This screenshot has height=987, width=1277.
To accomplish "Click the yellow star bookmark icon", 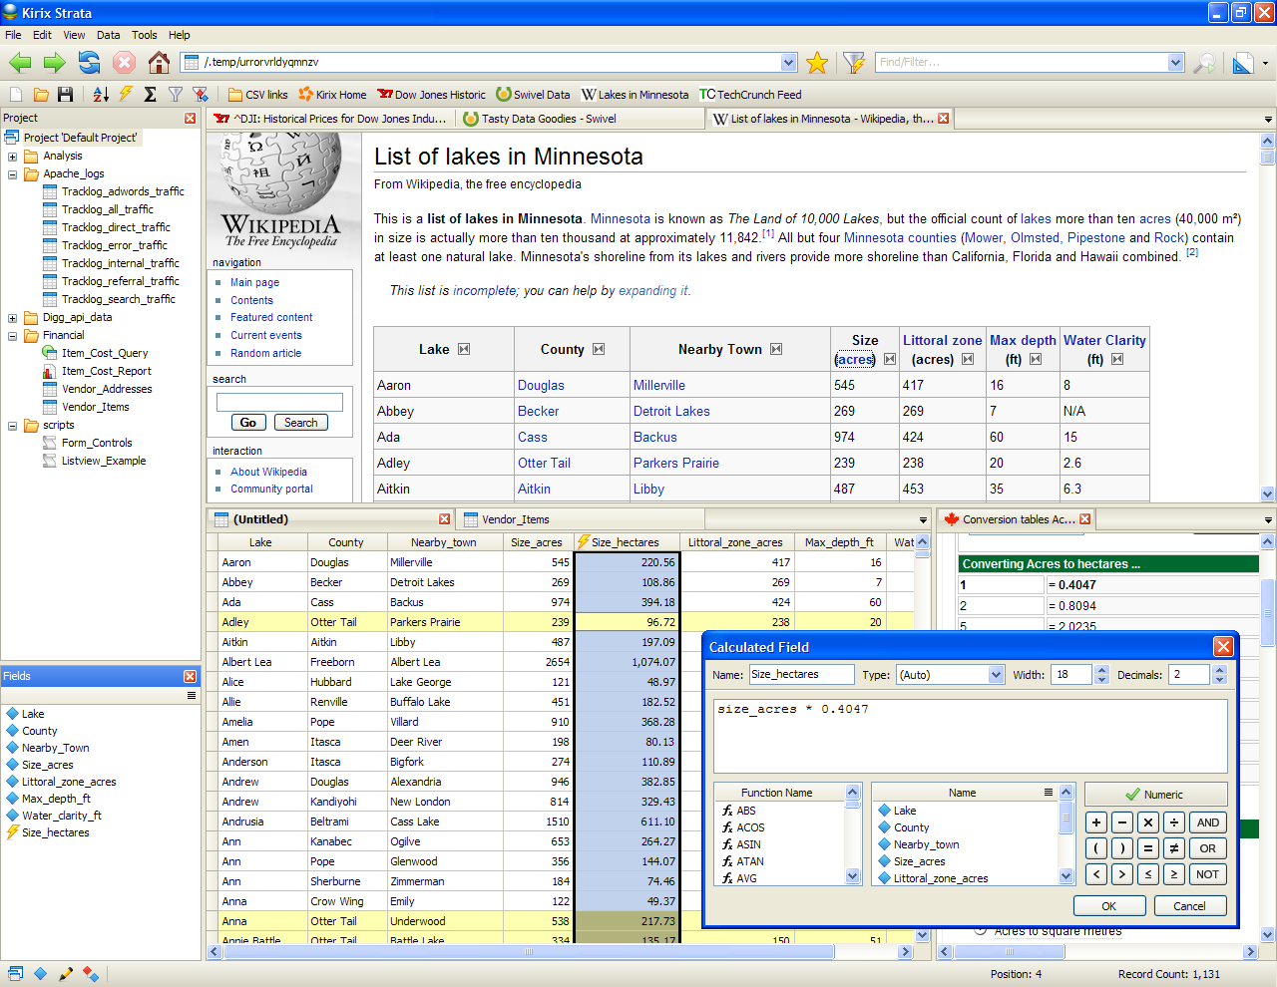I will (817, 63).
